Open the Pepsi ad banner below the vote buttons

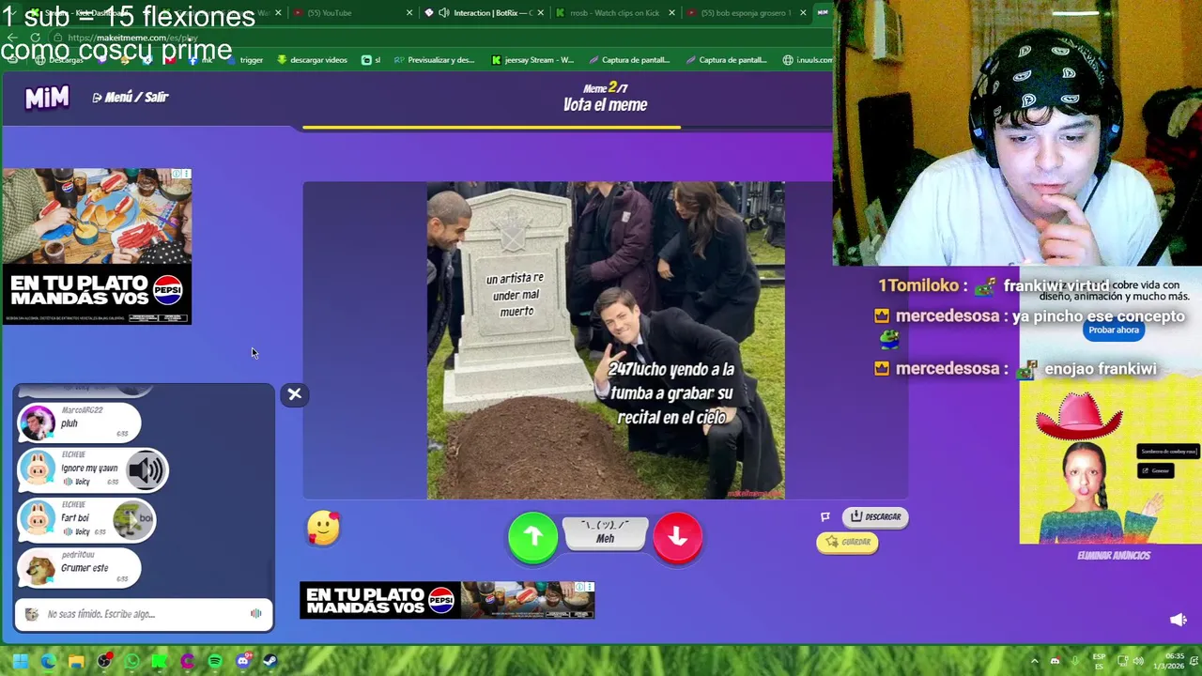(447, 600)
